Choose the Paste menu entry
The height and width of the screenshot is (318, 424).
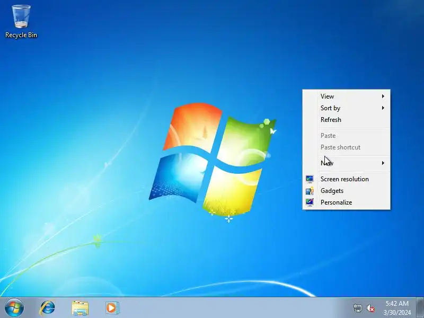347,136
